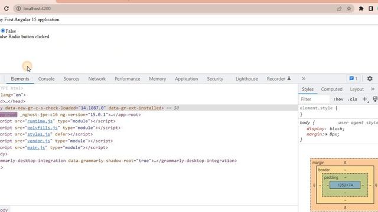Viewport: 378px width, 212px height.
Task: Open the main.js script link
Action: [x=36, y=148]
